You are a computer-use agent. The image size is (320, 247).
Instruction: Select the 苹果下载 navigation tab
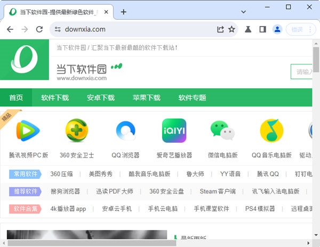pos(146,97)
